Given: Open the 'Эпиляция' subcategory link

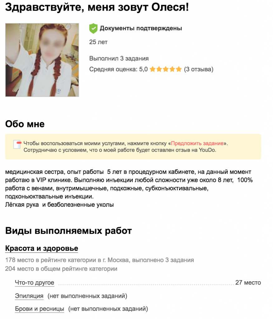Looking at the screenshot, I should 29,296.
